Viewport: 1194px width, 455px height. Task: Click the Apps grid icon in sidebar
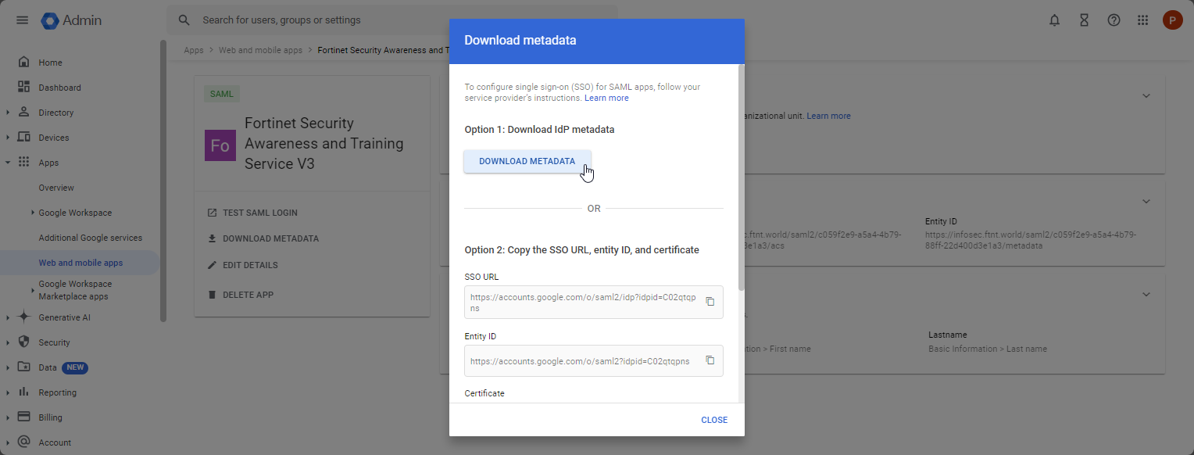[23, 162]
